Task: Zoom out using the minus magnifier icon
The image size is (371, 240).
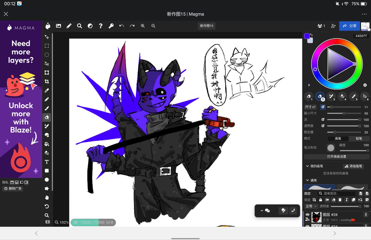Action: pos(153,26)
